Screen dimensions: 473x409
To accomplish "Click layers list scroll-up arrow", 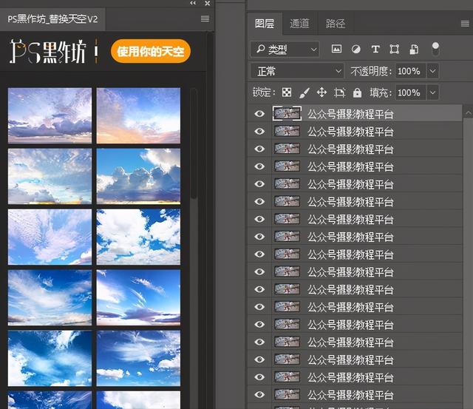I will 468,113.
